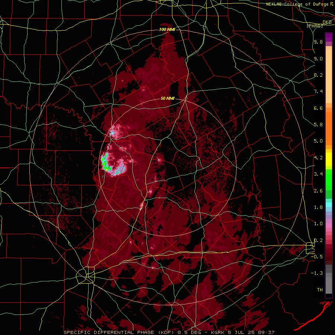Click the 1.8 value on the color scale
335x335 pixels.
[318, 207]
